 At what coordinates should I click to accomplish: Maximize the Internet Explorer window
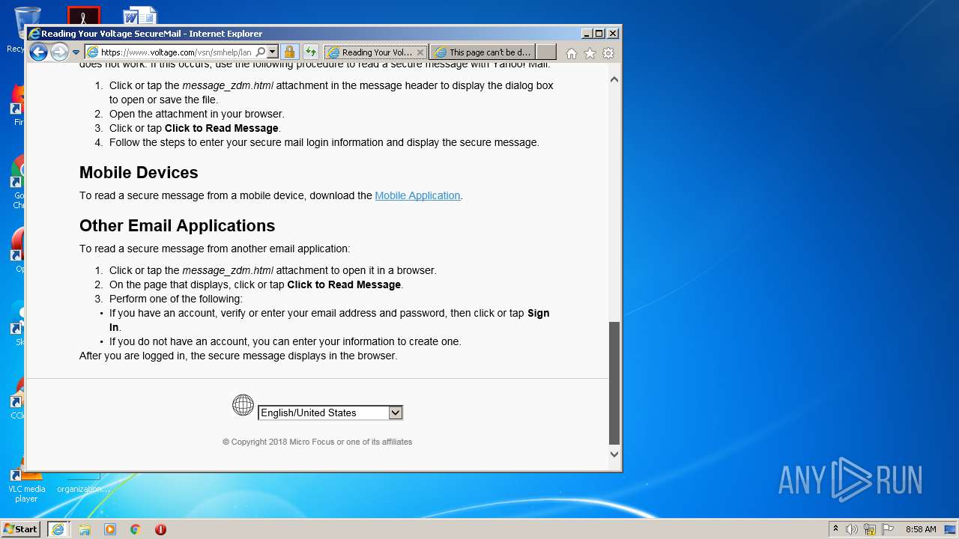[599, 34]
